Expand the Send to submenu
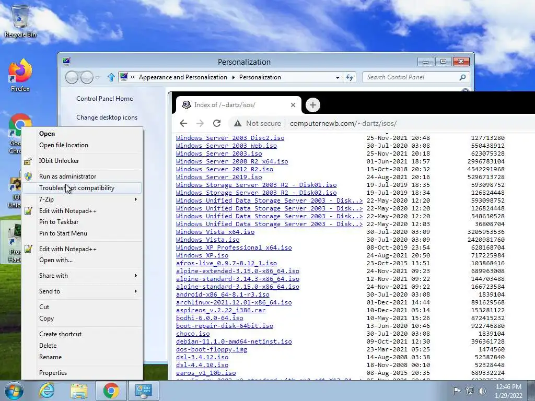Screen dimensions: 535x401 click(x=136, y=291)
